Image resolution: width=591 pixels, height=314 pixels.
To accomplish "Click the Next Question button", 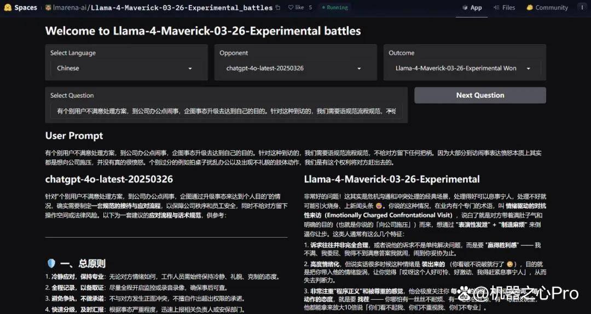I will [x=480, y=95].
